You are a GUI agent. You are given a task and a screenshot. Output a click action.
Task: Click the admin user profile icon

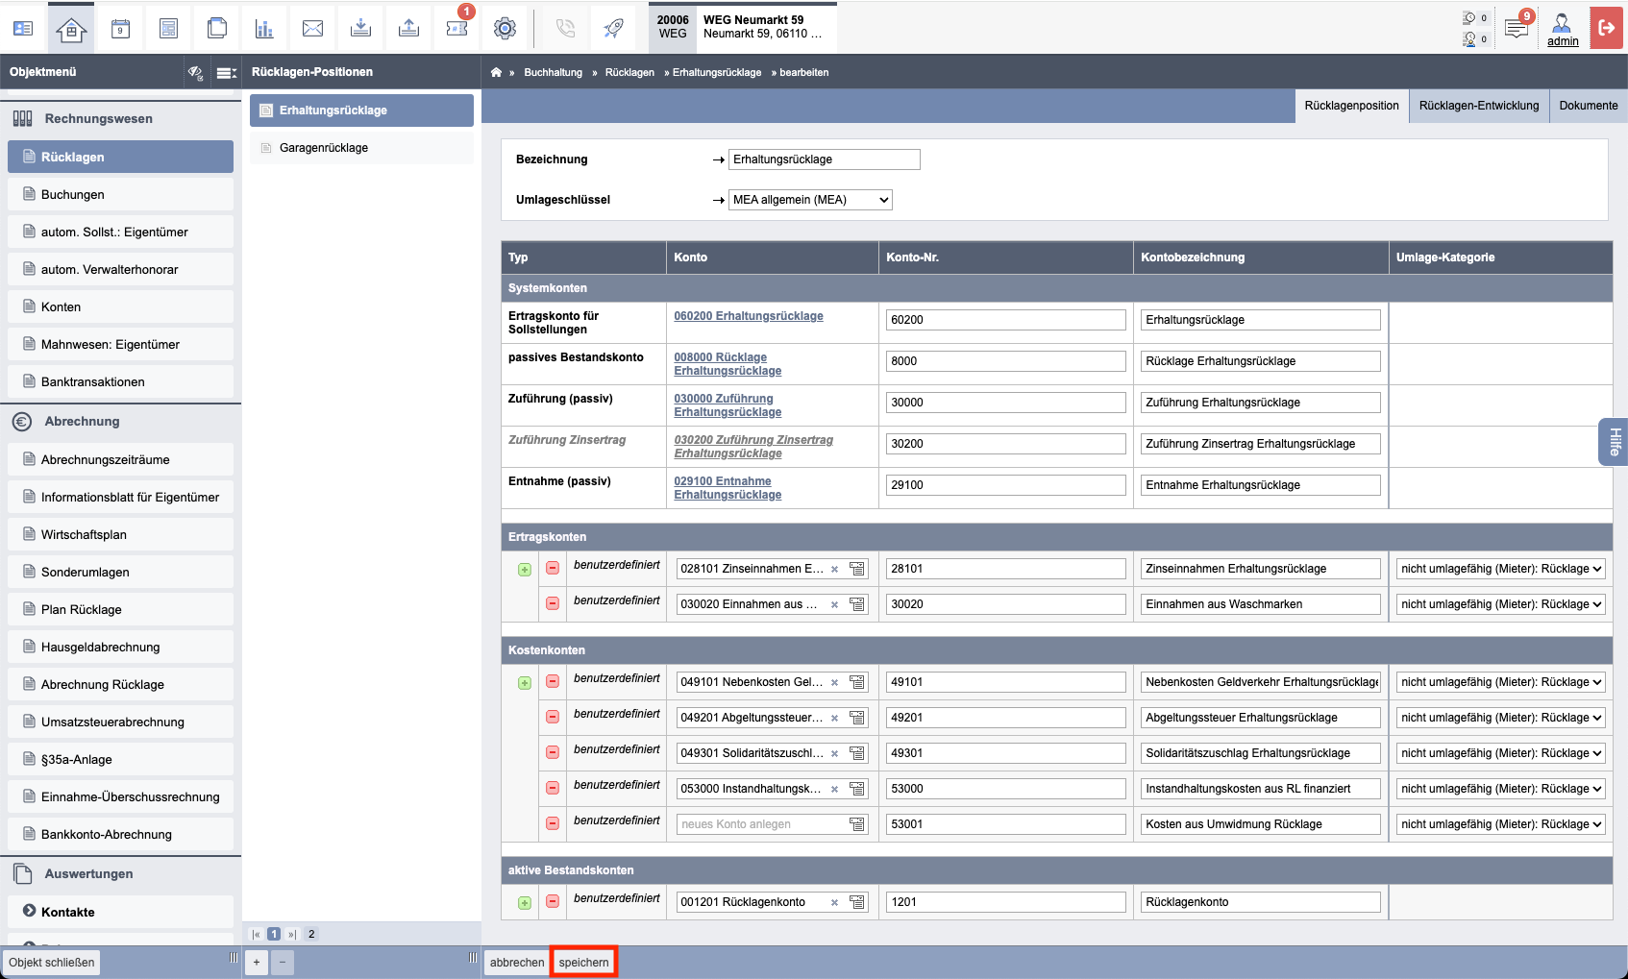tap(1563, 29)
